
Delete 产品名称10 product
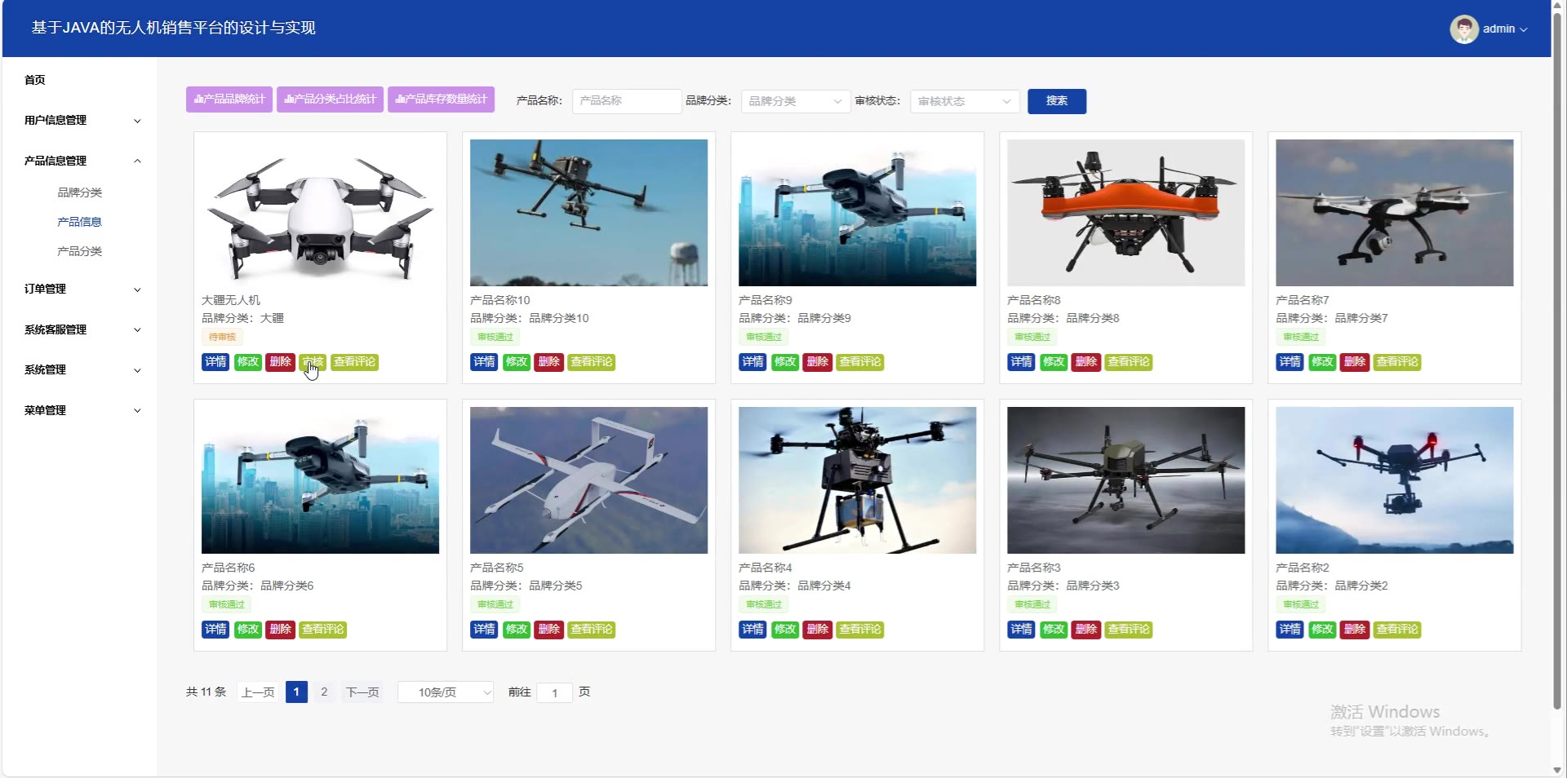click(549, 362)
